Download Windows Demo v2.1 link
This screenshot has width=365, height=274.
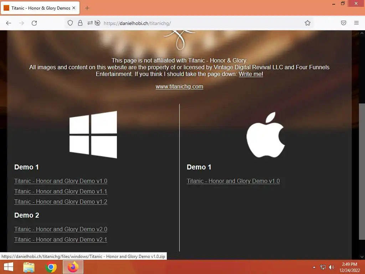pyautogui.click(x=61, y=239)
